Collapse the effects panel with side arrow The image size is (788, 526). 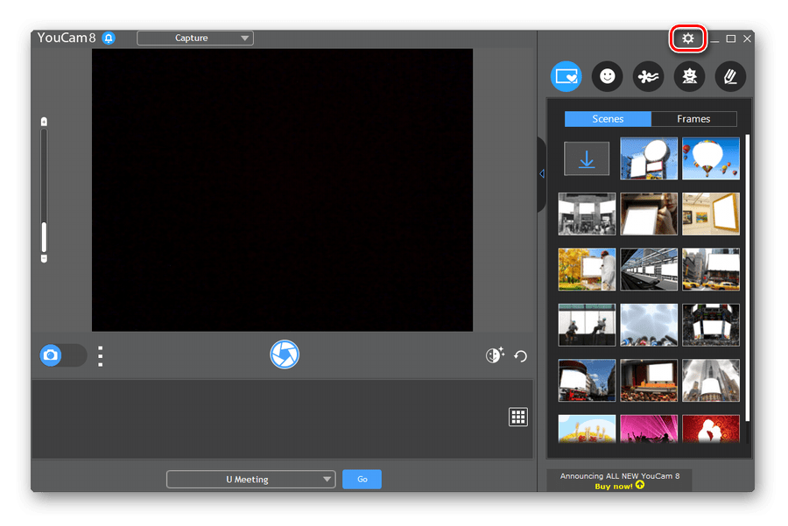click(542, 173)
